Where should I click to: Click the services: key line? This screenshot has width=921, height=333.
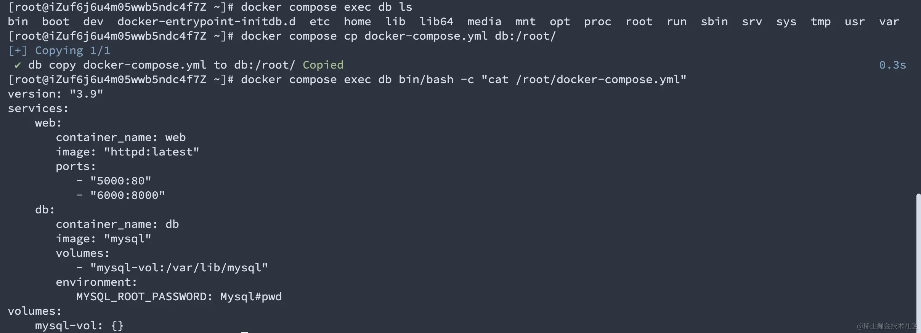click(x=38, y=109)
